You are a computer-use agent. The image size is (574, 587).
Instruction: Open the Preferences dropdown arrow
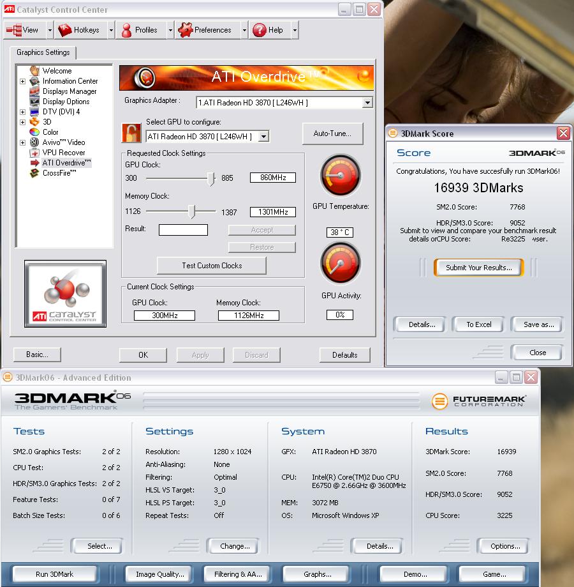coord(244,30)
